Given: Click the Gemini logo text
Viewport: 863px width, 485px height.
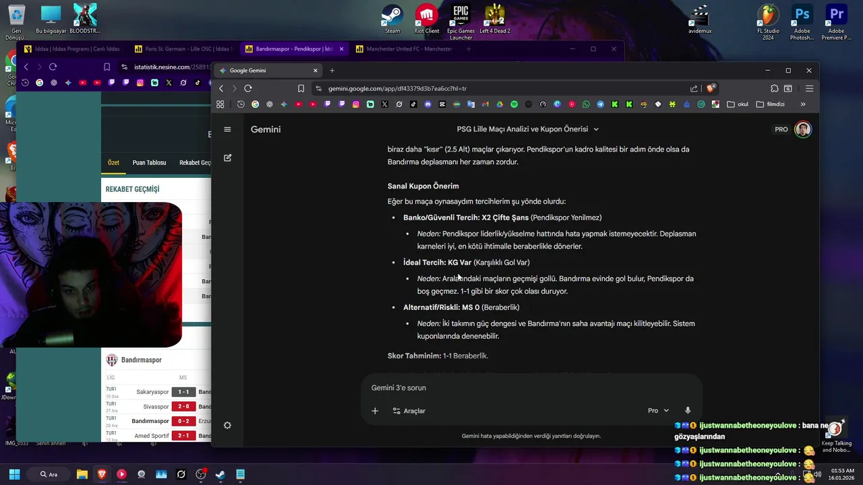Looking at the screenshot, I should tap(266, 129).
